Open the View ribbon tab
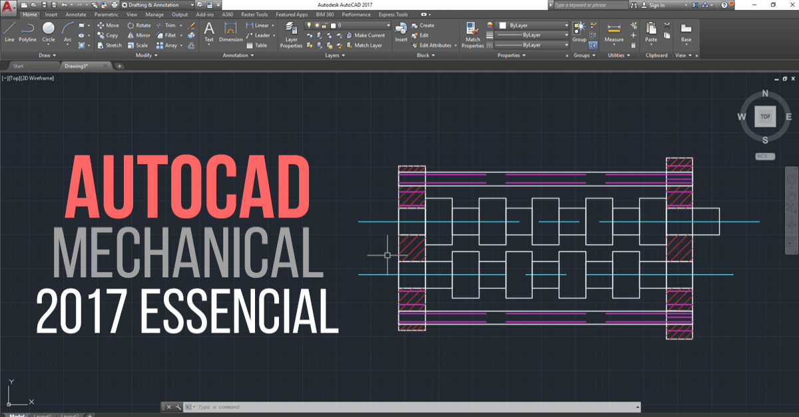The height and width of the screenshot is (417, 799). (x=132, y=14)
